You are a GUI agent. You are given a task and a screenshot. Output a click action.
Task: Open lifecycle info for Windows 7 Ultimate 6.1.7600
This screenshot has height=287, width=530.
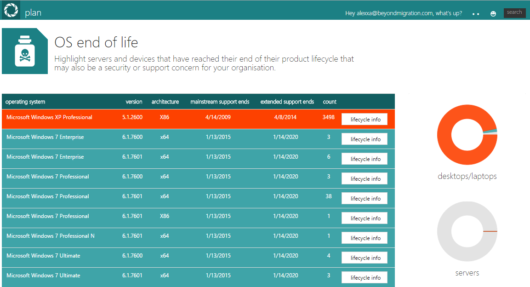click(365, 258)
